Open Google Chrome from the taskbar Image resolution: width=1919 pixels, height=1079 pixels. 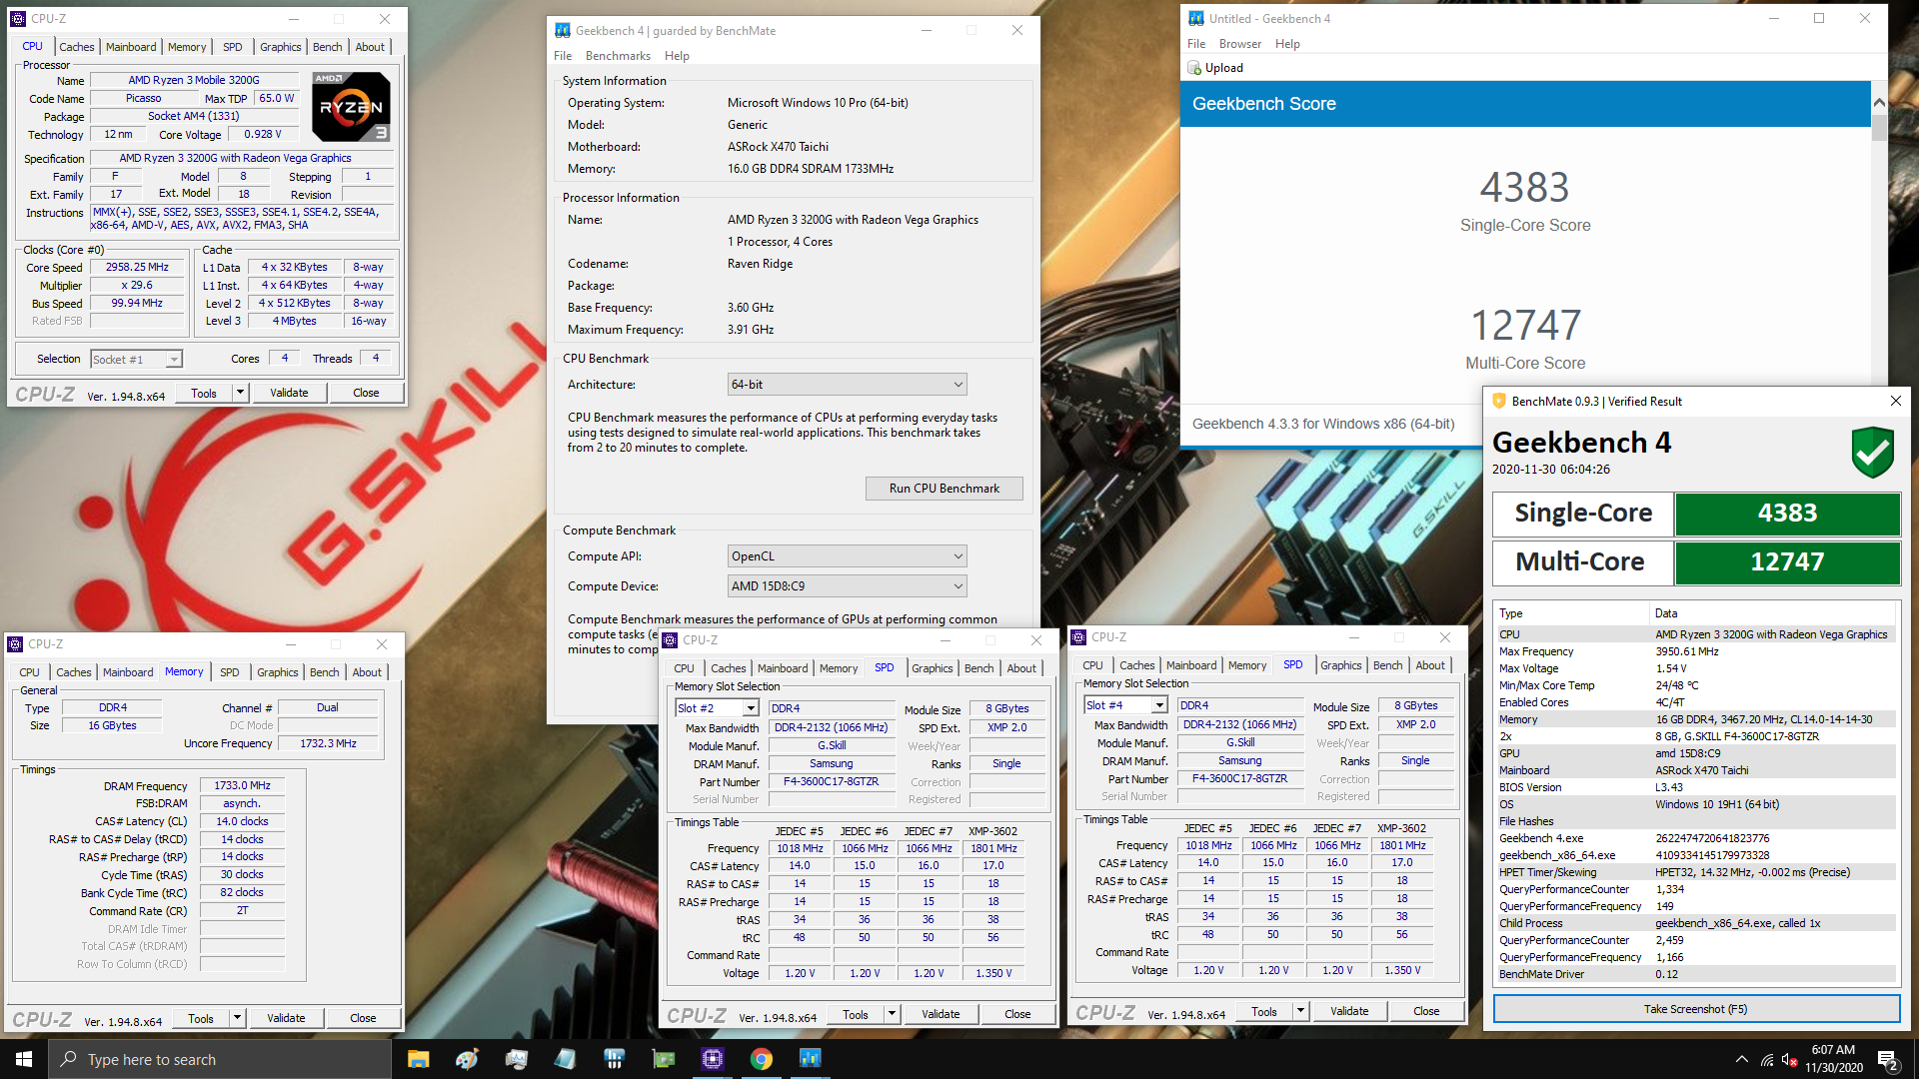point(762,1059)
